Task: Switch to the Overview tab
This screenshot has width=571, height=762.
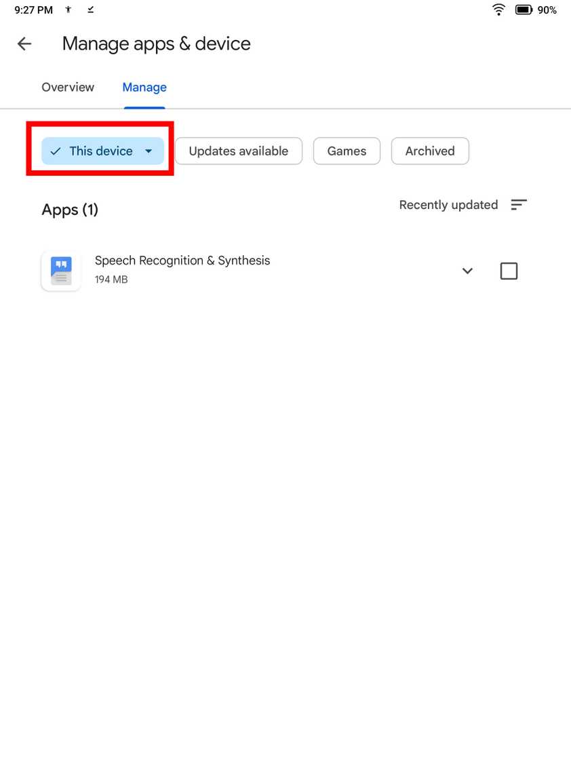Action: click(68, 88)
